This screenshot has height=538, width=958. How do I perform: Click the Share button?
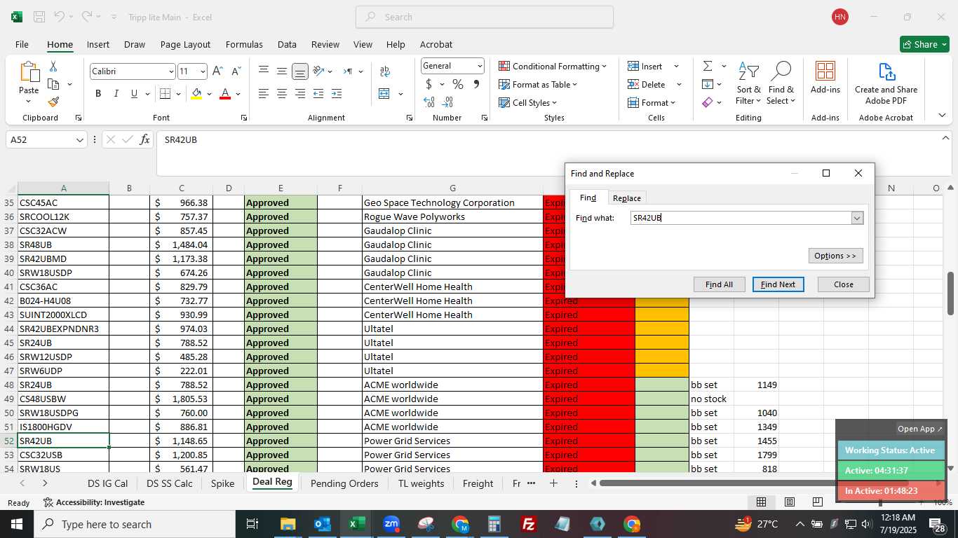click(x=924, y=44)
